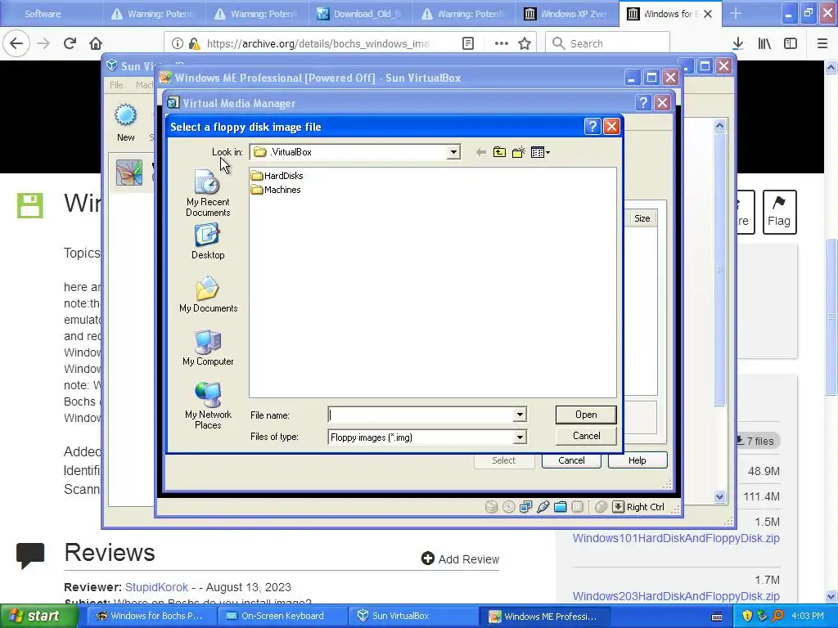Image resolution: width=838 pixels, height=628 pixels.
Task: Expand the Files of type dropdown
Action: (520, 437)
